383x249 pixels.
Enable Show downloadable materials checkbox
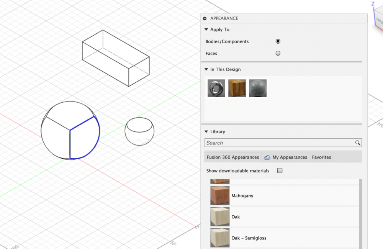(x=280, y=170)
